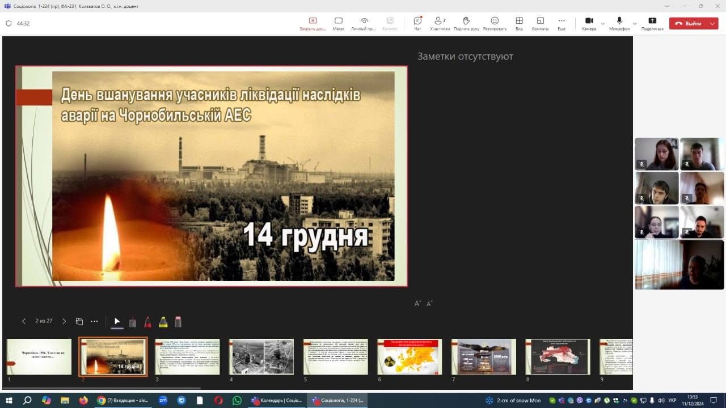Open the Вид view menu
The height and width of the screenshot is (408, 726).
click(519, 23)
